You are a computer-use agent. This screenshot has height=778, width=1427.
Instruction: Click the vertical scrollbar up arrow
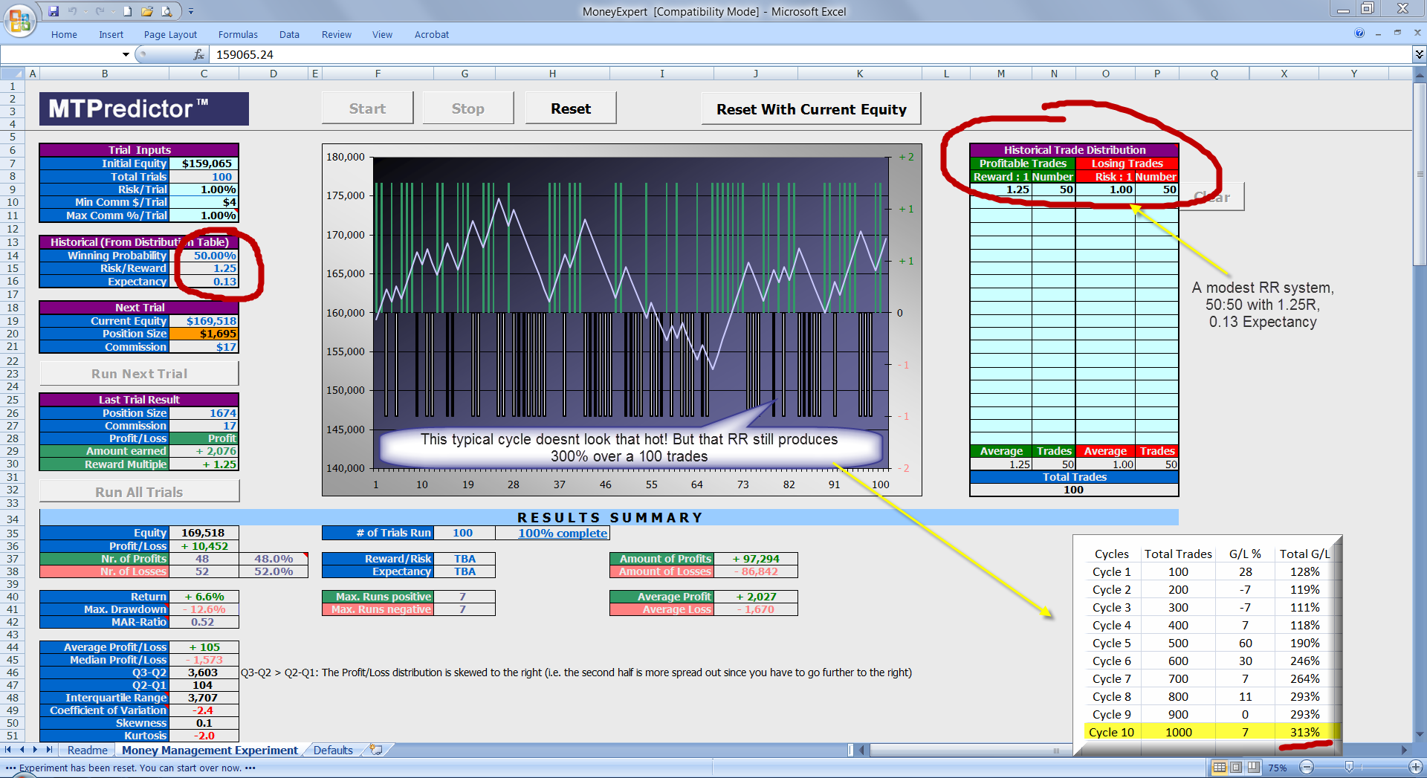click(x=1420, y=74)
